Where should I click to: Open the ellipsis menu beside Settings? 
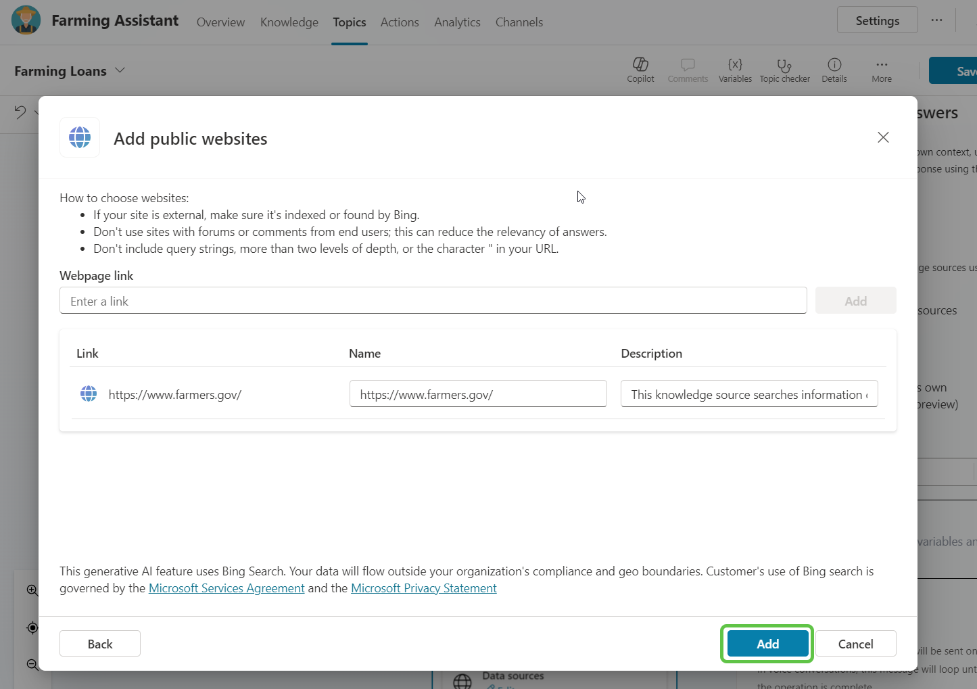pos(936,20)
